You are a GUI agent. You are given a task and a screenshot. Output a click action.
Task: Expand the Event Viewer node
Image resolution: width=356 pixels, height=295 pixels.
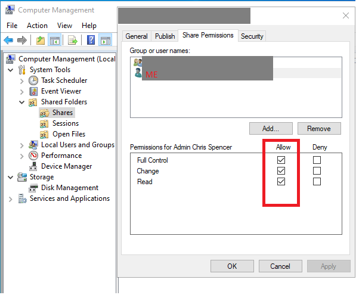pyautogui.click(x=22, y=92)
